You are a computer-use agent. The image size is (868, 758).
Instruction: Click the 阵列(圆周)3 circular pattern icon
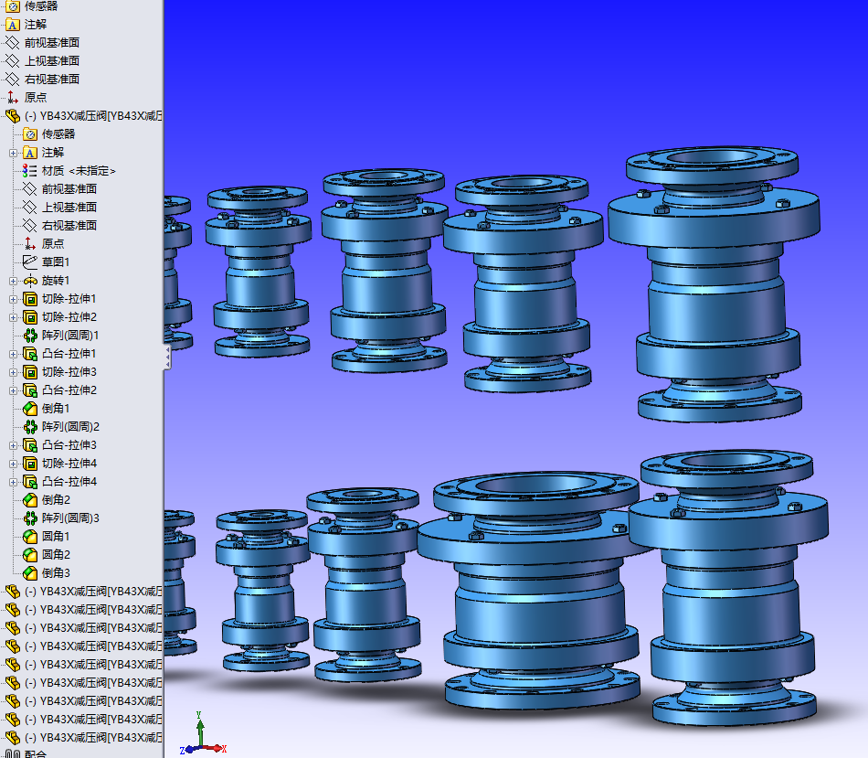click(30, 518)
